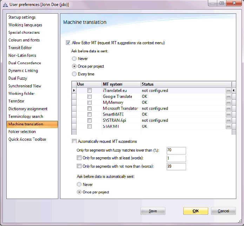This screenshot has height=226, width=244.
Task: Maximize the User preferences window
Action: click(x=222, y=3)
